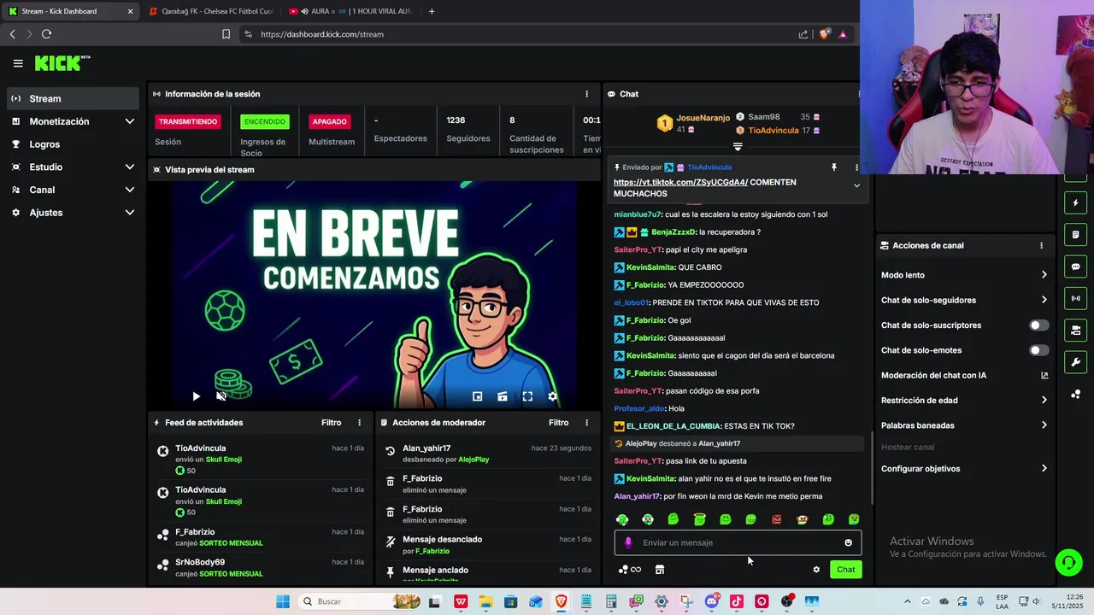The height and width of the screenshot is (615, 1094).
Task: Switch to the Qarabağ FK - Chelsea browser tab
Action: coord(209,11)
